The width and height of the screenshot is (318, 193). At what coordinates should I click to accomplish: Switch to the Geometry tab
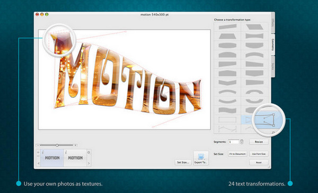point(273,44)
